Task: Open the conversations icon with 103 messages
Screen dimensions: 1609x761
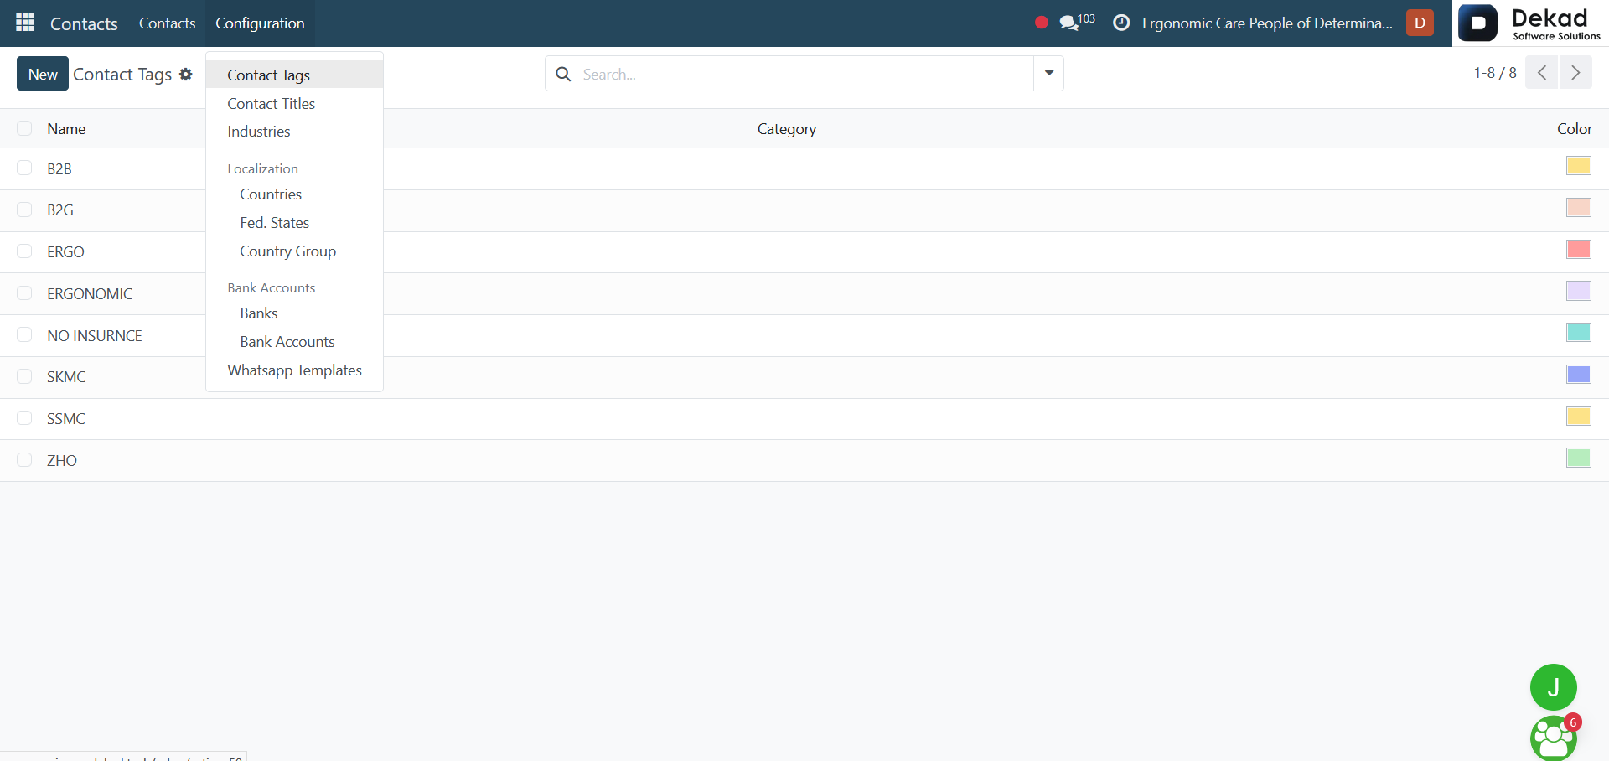Action: point(1077,23)
